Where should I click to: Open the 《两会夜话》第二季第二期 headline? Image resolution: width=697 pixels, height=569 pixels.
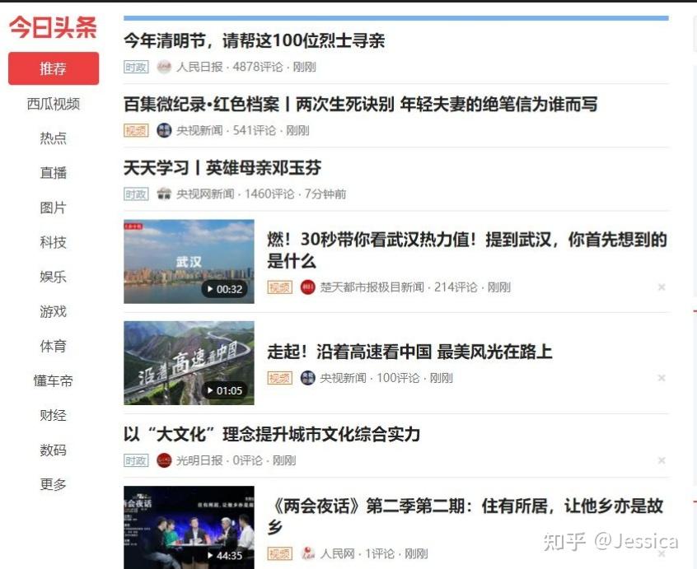tap(465, 516)
